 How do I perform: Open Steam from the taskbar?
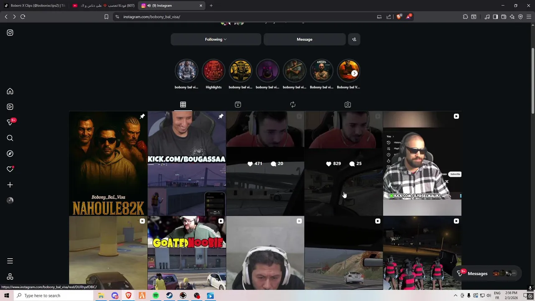point(169,296)
